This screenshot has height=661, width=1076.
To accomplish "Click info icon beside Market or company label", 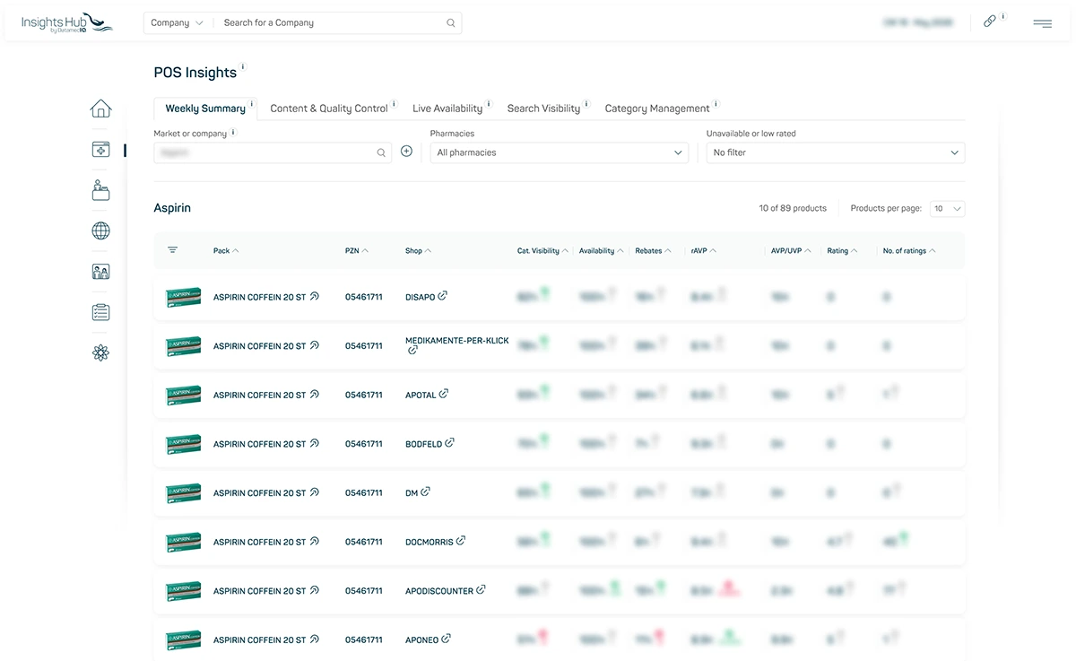I will (x=233, y=132).
